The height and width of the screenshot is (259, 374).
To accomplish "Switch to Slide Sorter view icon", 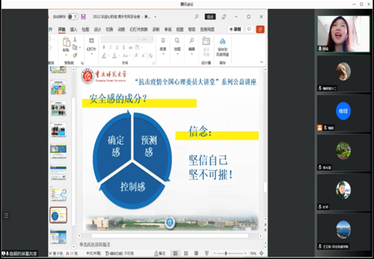I will (x=186, y=254).
